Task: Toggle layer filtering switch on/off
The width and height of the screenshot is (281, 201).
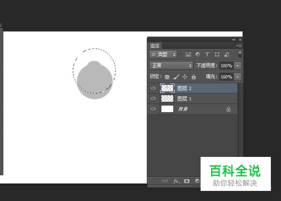Action: point(240,54)
